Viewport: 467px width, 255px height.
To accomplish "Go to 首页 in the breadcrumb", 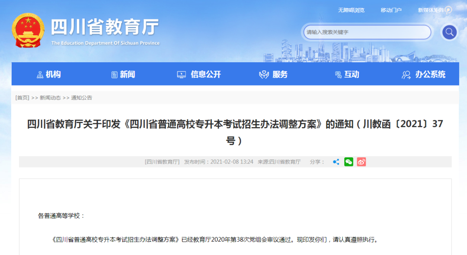I will click(22, 98).
